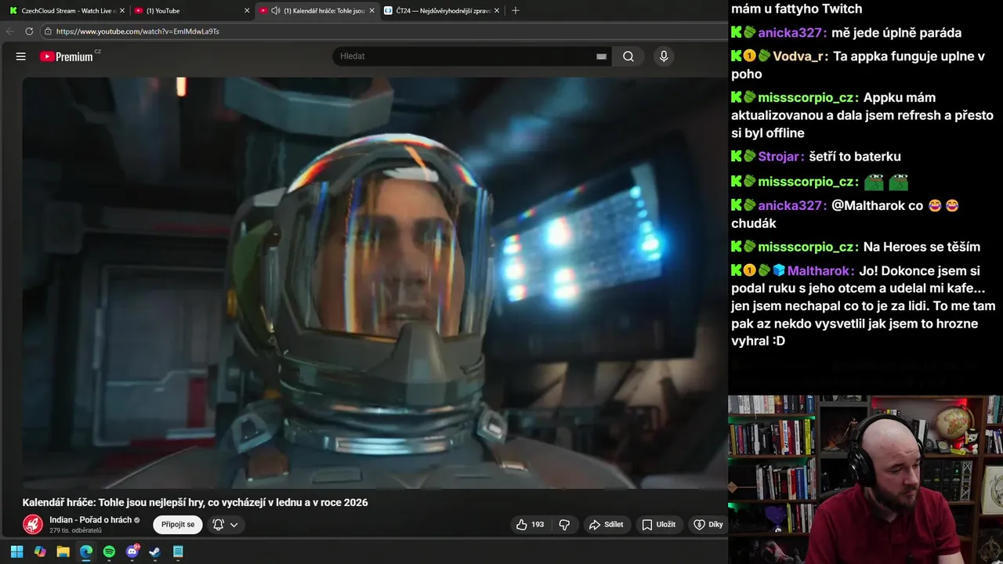Open the Indian channel avatar
This screenshot has height=564, width=1003.
tap(33, 524)
